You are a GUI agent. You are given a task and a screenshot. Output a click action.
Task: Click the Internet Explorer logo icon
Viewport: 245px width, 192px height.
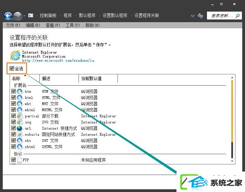click(15, 55)
